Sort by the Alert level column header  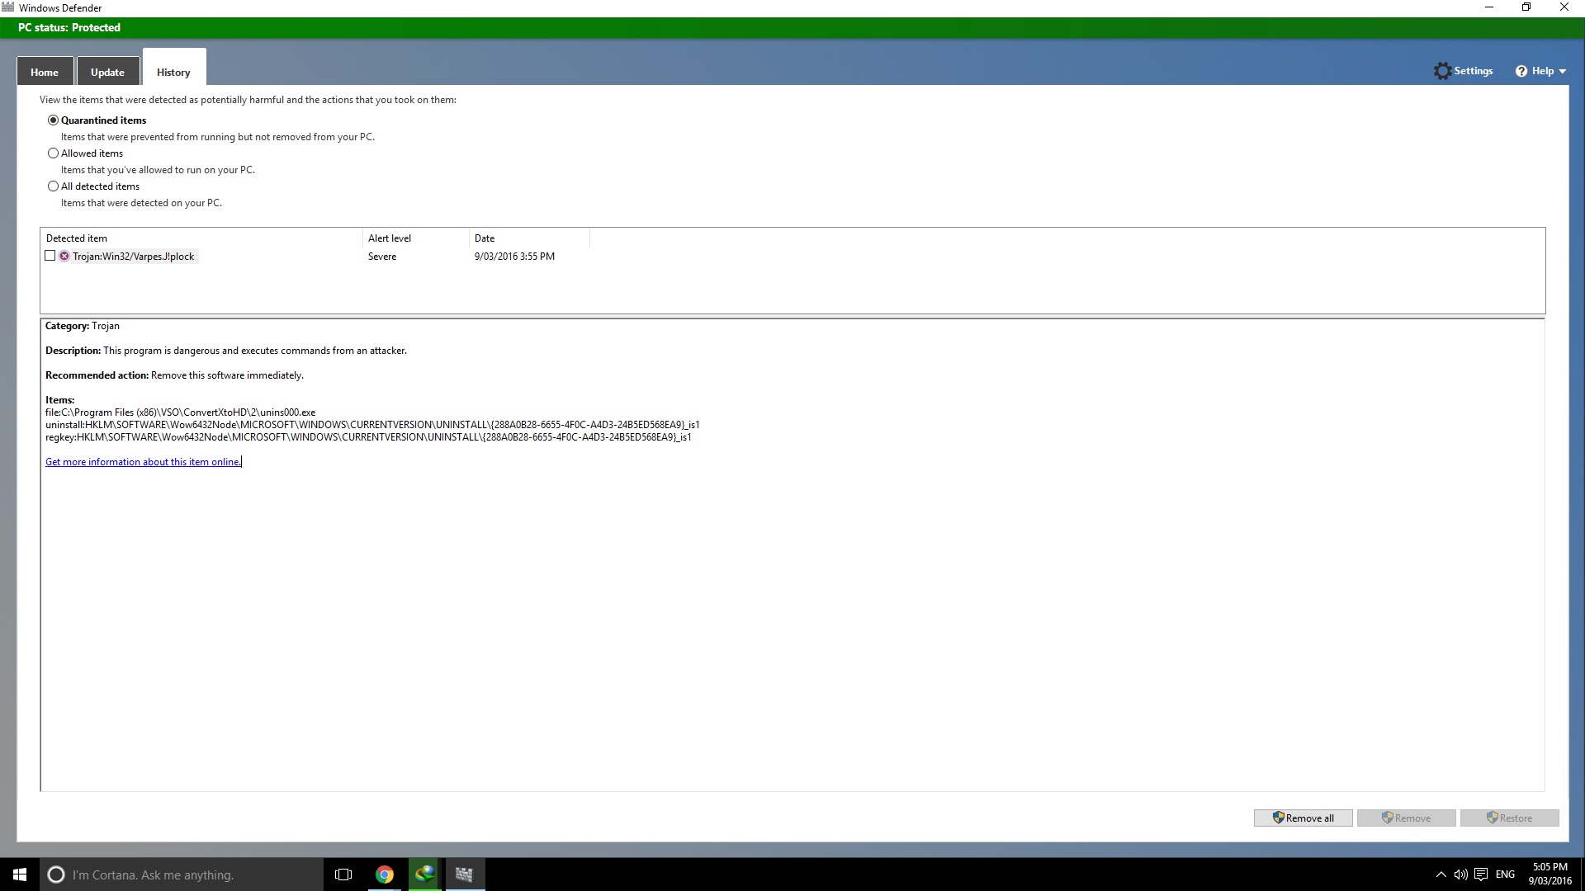416,238
